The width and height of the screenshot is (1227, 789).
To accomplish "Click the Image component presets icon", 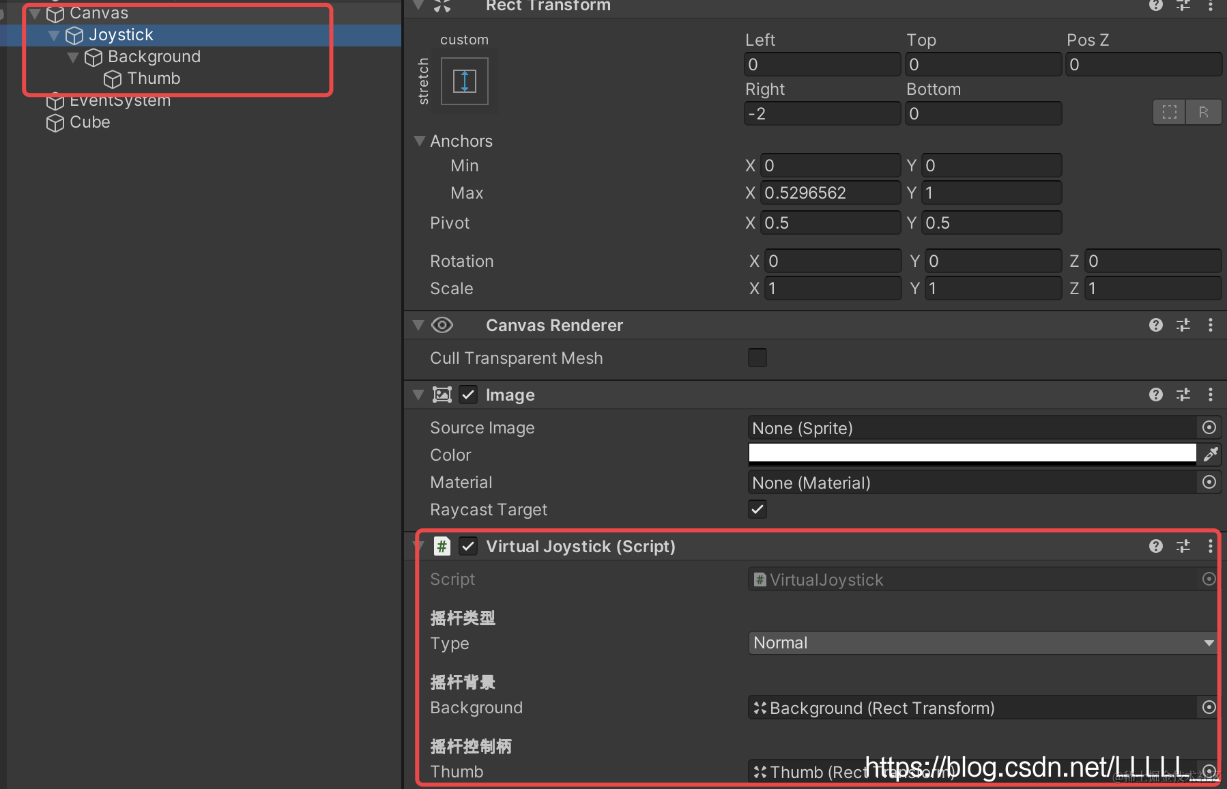I will pos(1183,394).
